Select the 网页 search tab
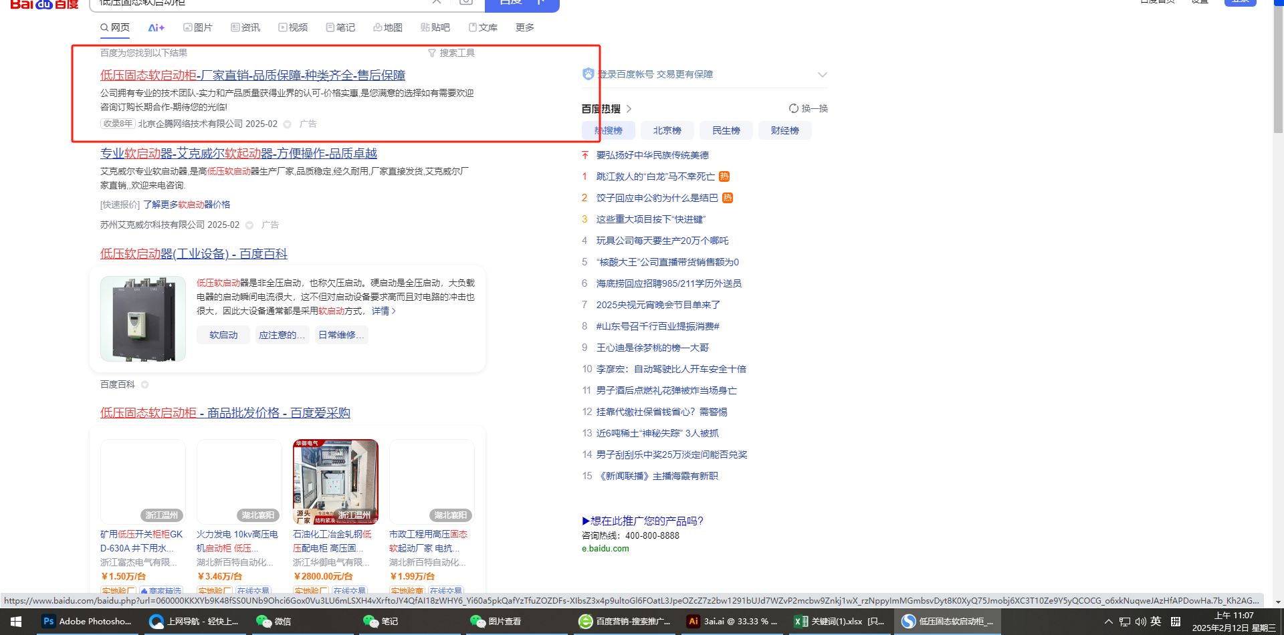This screenshot has height=635, width=1284. [x=115, y=27]
